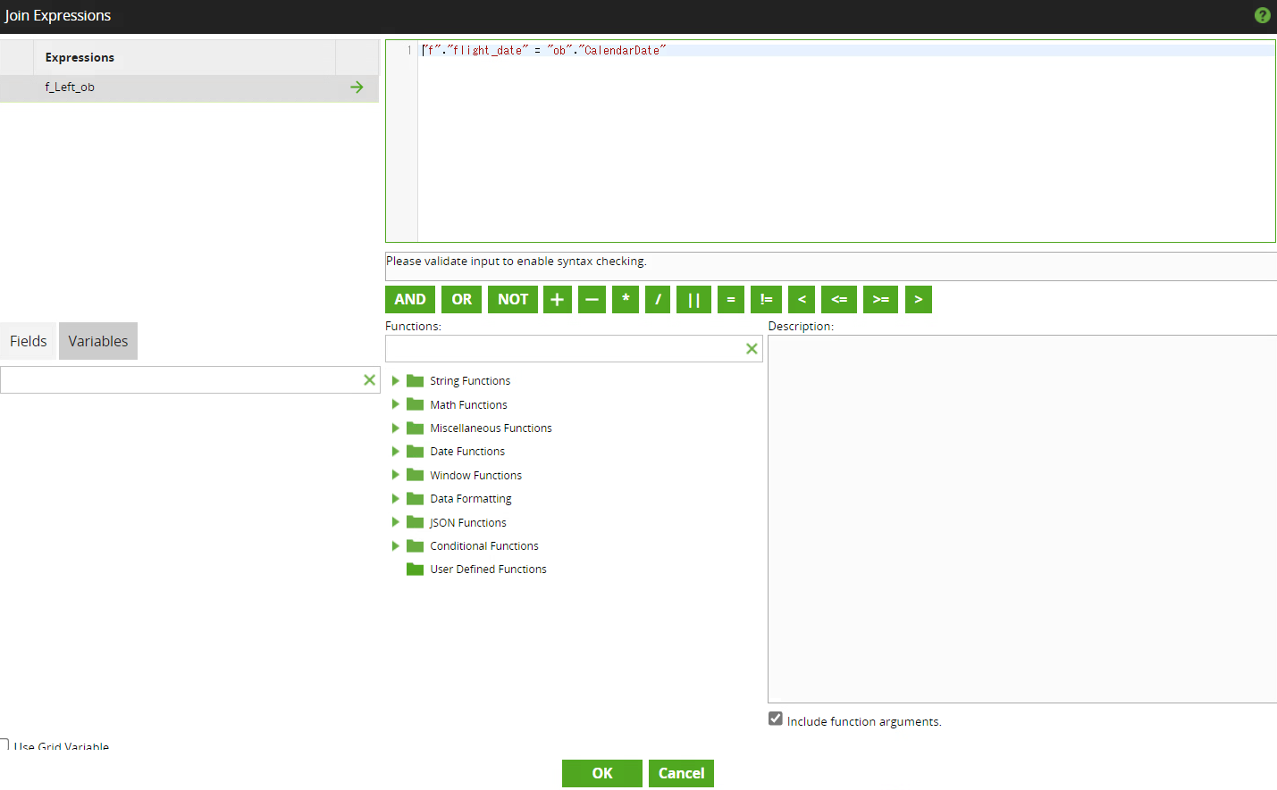
Task: Insert the less-than-or-equal operator
Action: pyautogui.click(x=839, y=300)
